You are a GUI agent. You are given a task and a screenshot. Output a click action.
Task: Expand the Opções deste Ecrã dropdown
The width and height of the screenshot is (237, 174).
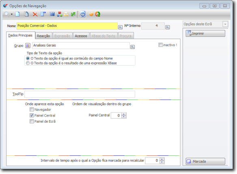pyautogui.click(x=225, y=24)
